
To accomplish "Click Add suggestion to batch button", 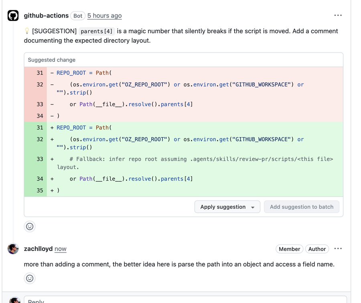I will click(301, 207).
